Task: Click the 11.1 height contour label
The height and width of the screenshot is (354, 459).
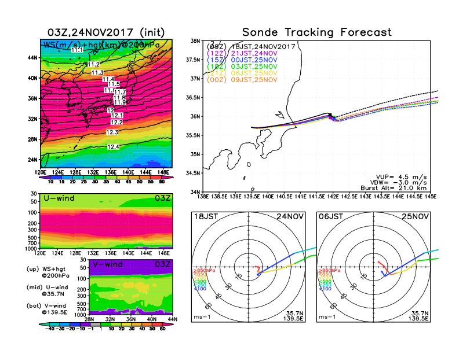Action: 77,50
